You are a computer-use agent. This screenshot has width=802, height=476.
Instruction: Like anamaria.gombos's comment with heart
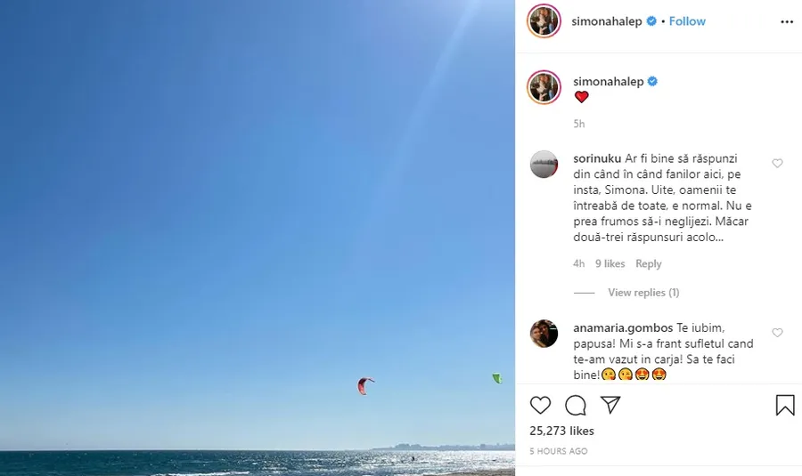[x=777, y=333]
